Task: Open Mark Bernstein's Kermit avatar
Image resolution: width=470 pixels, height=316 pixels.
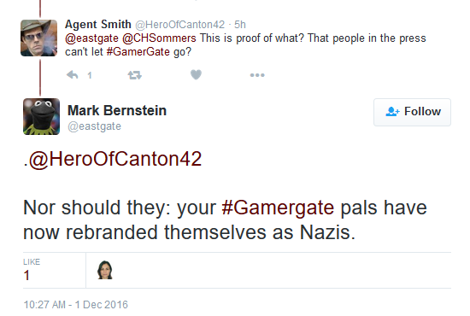Action: [41, 116]
